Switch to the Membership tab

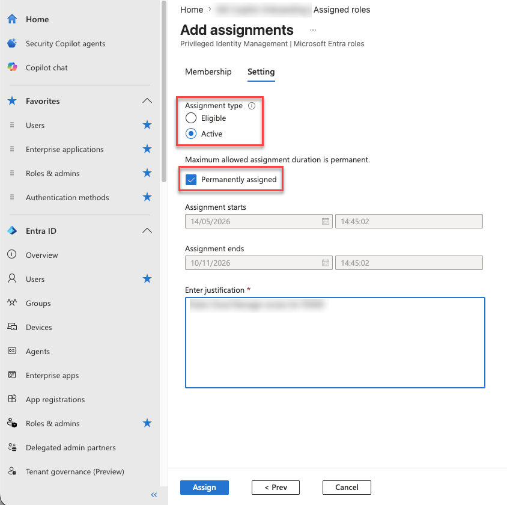pos(208,72)
